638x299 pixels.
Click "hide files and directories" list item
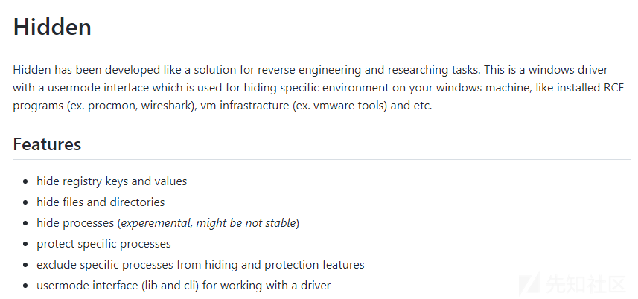[101, 202]
